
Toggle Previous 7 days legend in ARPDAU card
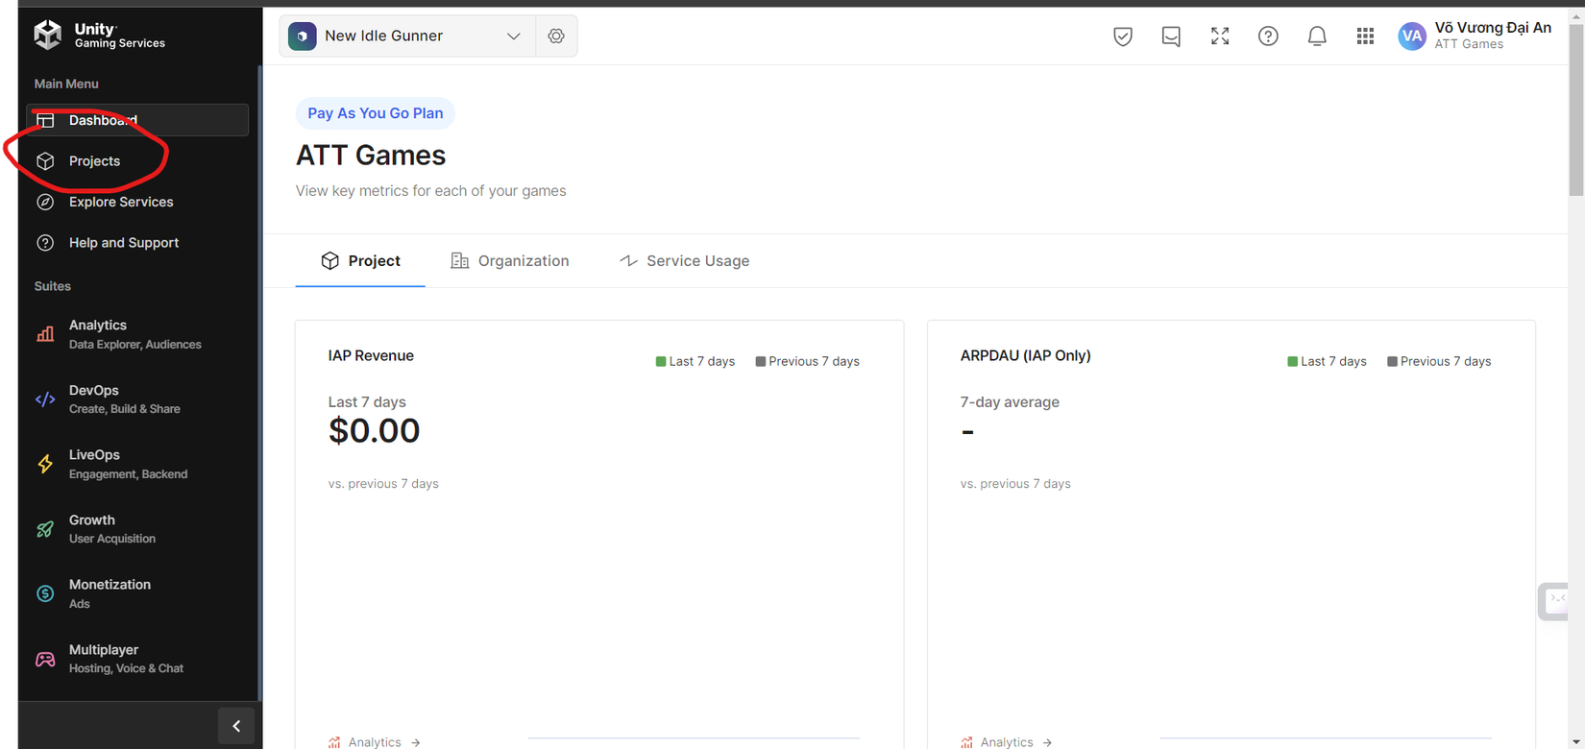pyautogui.click(x=1439, y=362)
